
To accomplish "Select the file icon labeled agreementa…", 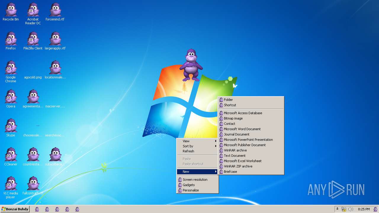I will [33, 99].
